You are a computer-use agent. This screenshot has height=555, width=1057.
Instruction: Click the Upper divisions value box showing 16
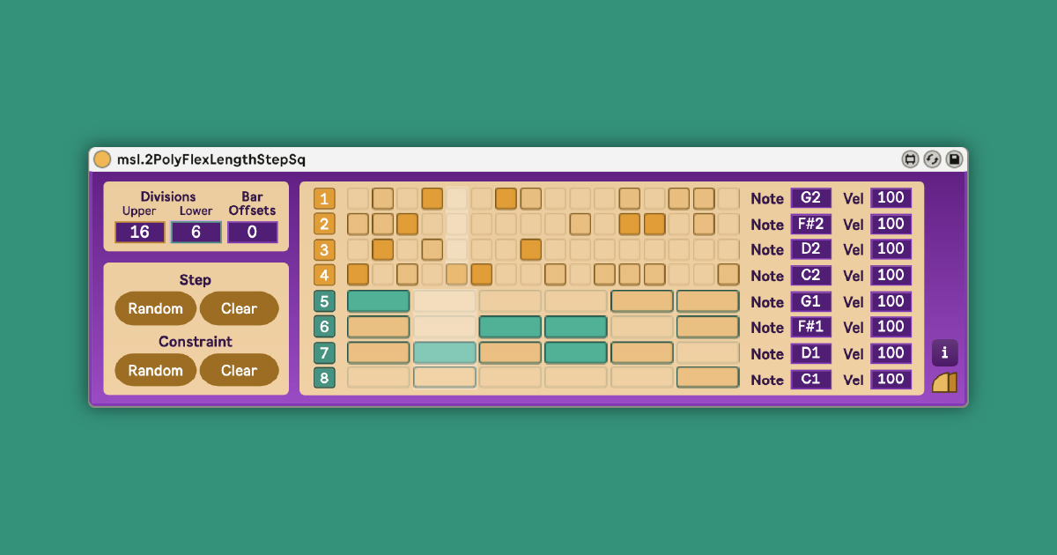tap(139, 233)
